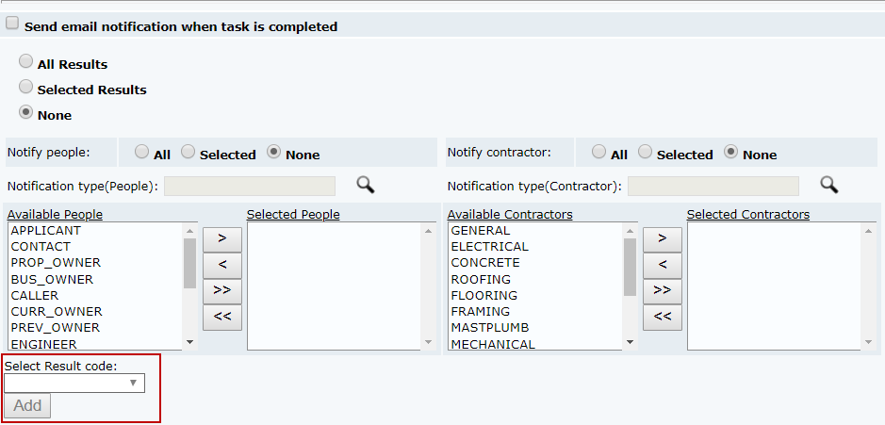Select PROP_OWNER in Available People list

click(x=56, y=263)
